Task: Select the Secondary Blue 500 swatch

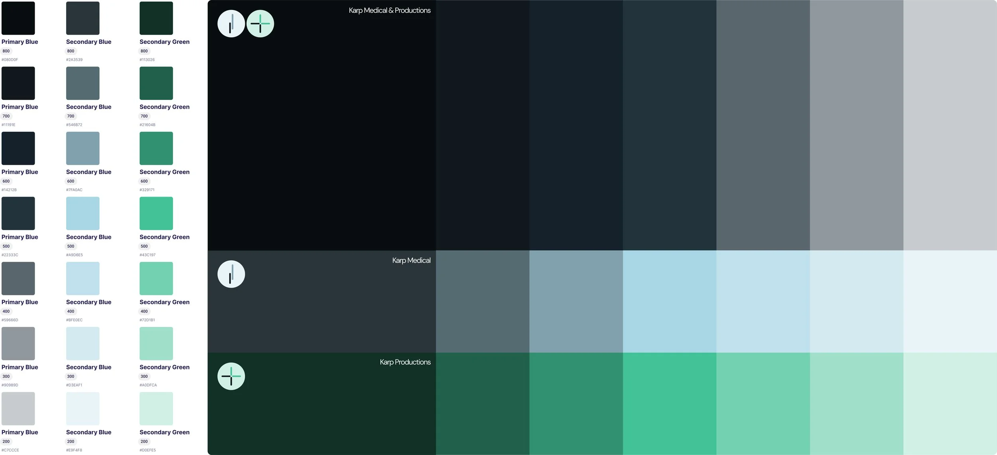Action: (83, 213)
